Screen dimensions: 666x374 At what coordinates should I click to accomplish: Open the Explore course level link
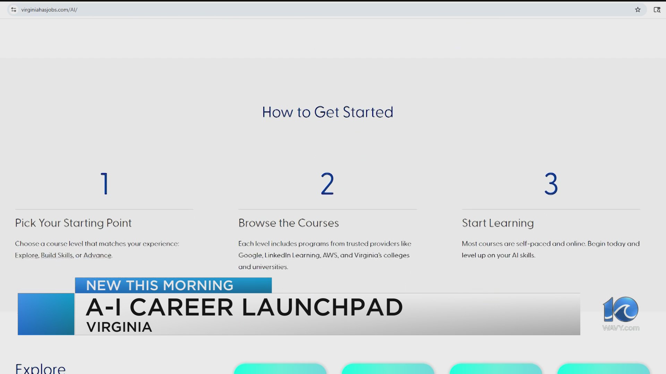(27, 255)
